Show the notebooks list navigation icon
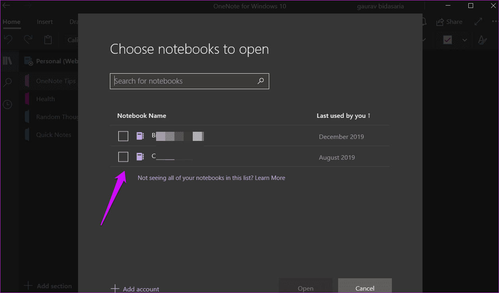This screenshot has height=293, width=499. coord(8,61)
